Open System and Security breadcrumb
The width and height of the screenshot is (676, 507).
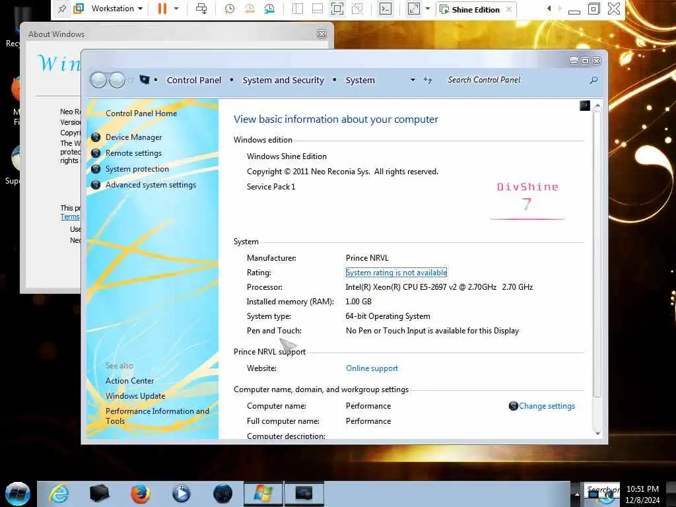[x=283, y=80]
